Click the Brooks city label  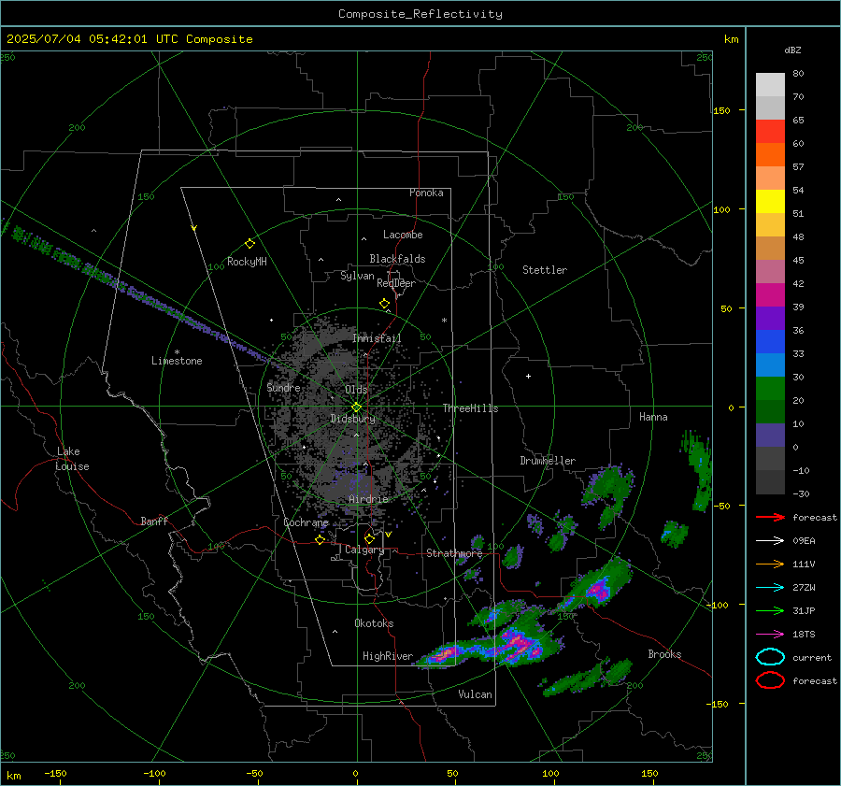[664, 654]
